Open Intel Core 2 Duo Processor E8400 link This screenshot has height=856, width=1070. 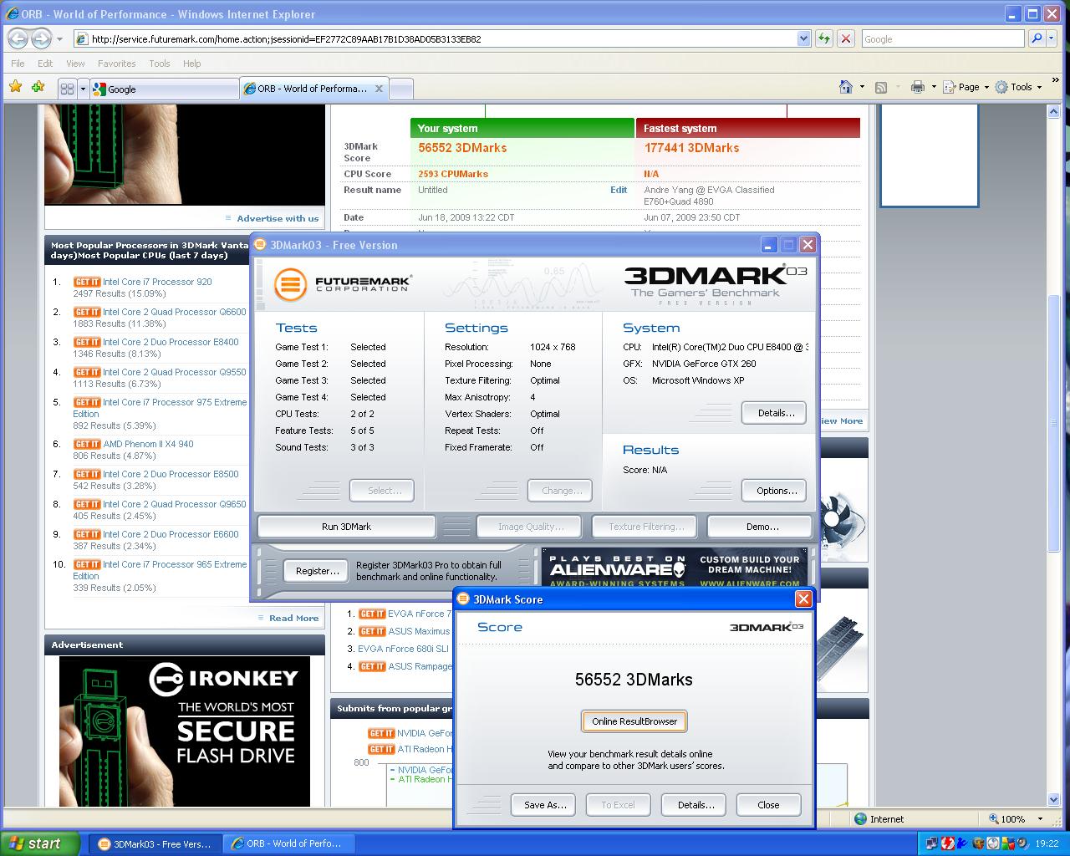coord(171,342)
